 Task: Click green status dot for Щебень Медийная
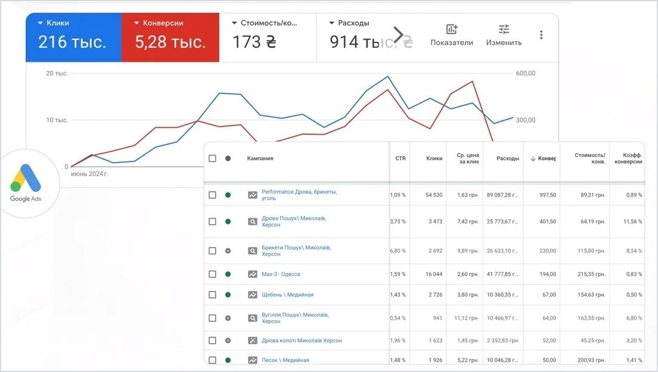[228, 295]
